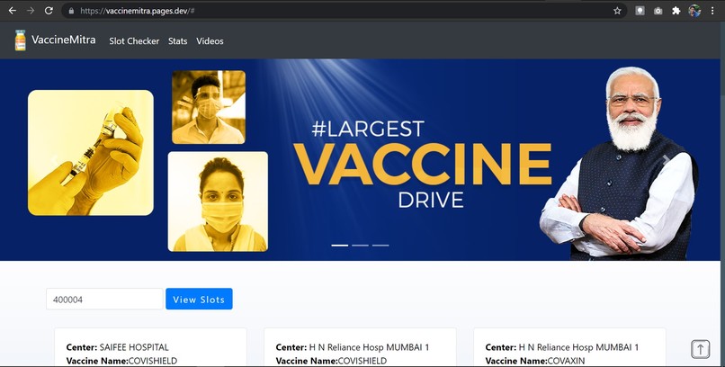Click the VaccineMitra vaccine bottle logo

20,40
